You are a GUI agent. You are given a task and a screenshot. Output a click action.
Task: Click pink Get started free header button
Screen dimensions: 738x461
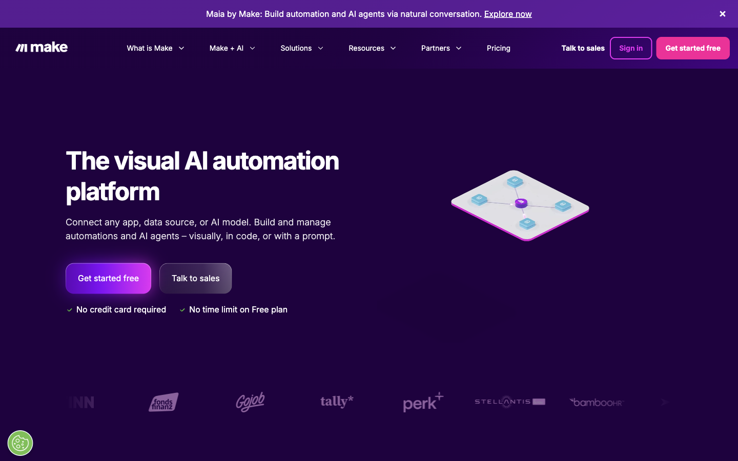(x=693, y=48)
